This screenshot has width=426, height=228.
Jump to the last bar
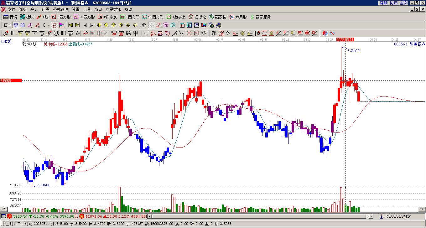[77, 25]
